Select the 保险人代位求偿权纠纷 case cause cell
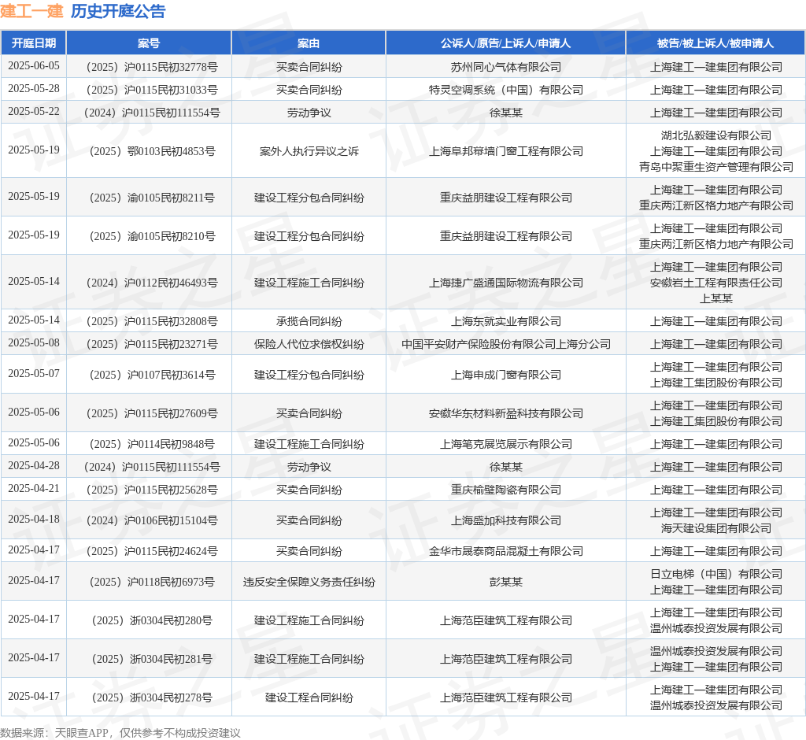 pos(309,343)
